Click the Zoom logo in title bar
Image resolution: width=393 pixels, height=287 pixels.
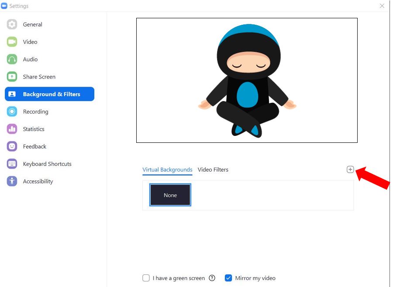coord(4,6)
